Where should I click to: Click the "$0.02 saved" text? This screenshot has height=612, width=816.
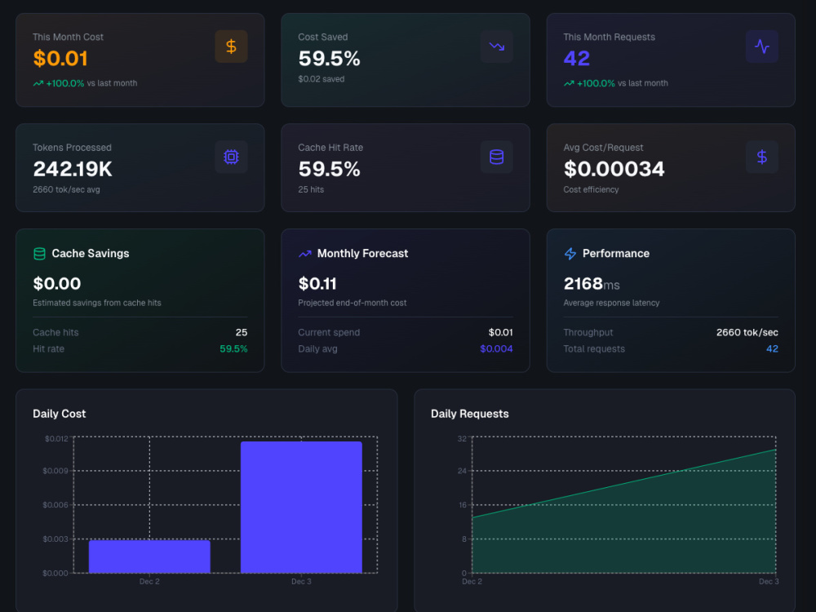click(321, 79)
